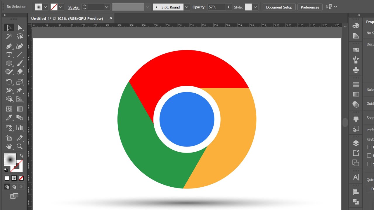Choose the Gradient tool
This screenshot has height=210, width=374.
(20, 109)
